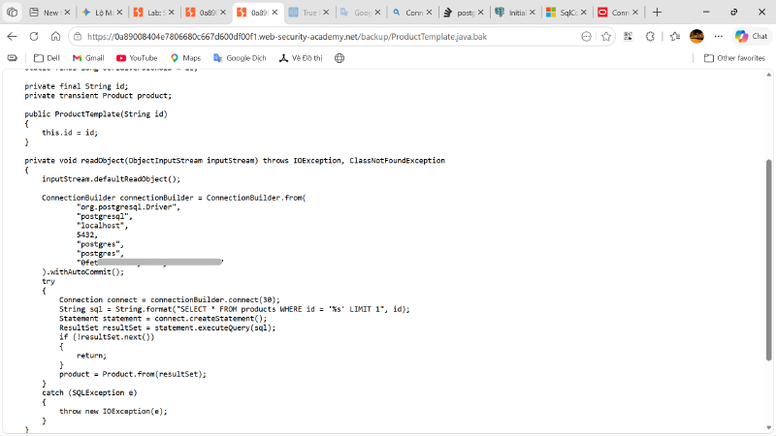This screenshot has height=436, width=776.
Task: Close the 'postg' tab
Action: pyautogui.click(x=480, y=13)
